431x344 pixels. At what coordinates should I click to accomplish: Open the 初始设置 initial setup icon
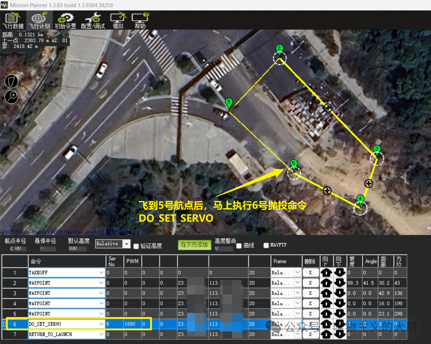(x=65, y=20)
